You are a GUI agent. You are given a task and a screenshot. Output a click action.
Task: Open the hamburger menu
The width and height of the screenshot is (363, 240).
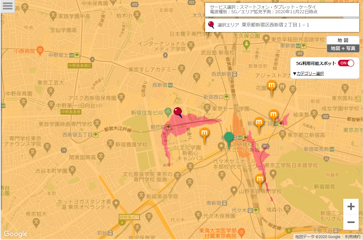click(x=7, y=6)
